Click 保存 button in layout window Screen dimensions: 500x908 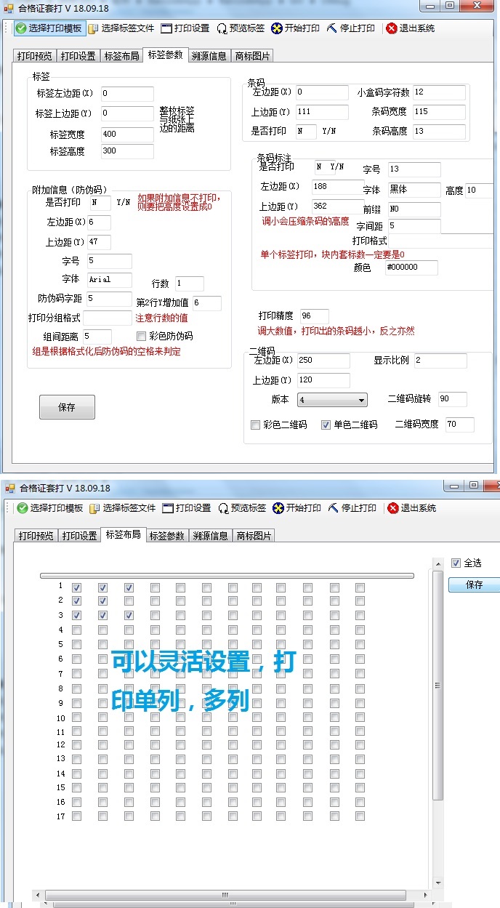coord(474,584)
